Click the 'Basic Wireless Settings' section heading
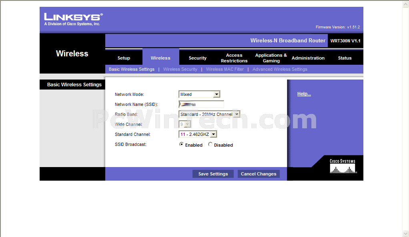 [x=74, y=85]
